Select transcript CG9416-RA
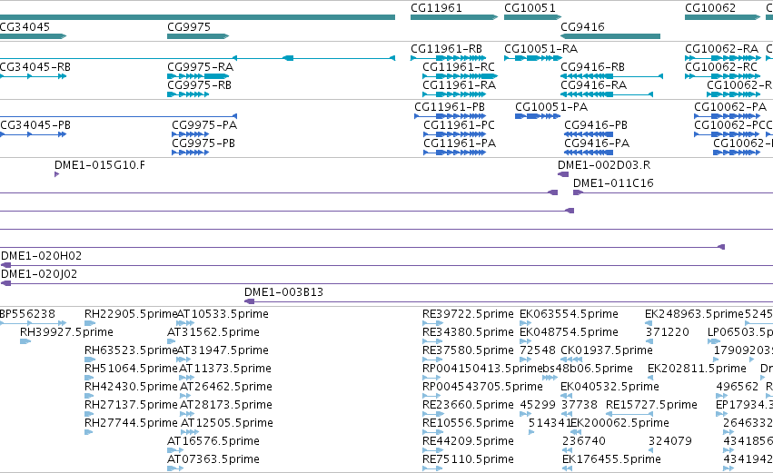Viewport: 773px width, 473px height. tap(594, 85)
